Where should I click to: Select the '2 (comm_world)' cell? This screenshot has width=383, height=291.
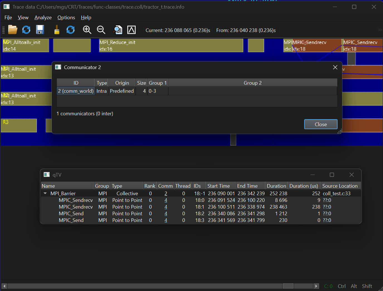click(x=76, y=91)
